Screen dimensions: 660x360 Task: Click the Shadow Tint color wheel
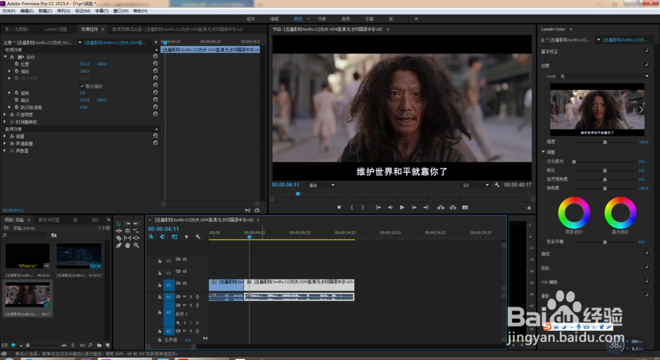tap(574, 212)
